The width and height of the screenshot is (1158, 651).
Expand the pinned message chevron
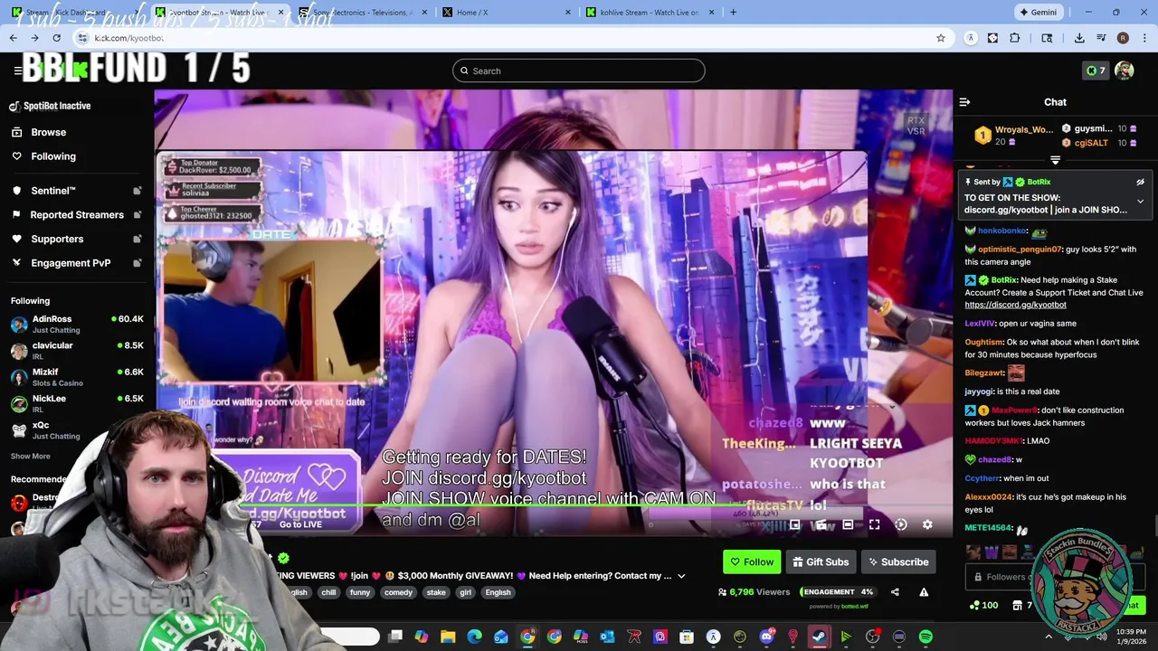(x=1140, y=201)
